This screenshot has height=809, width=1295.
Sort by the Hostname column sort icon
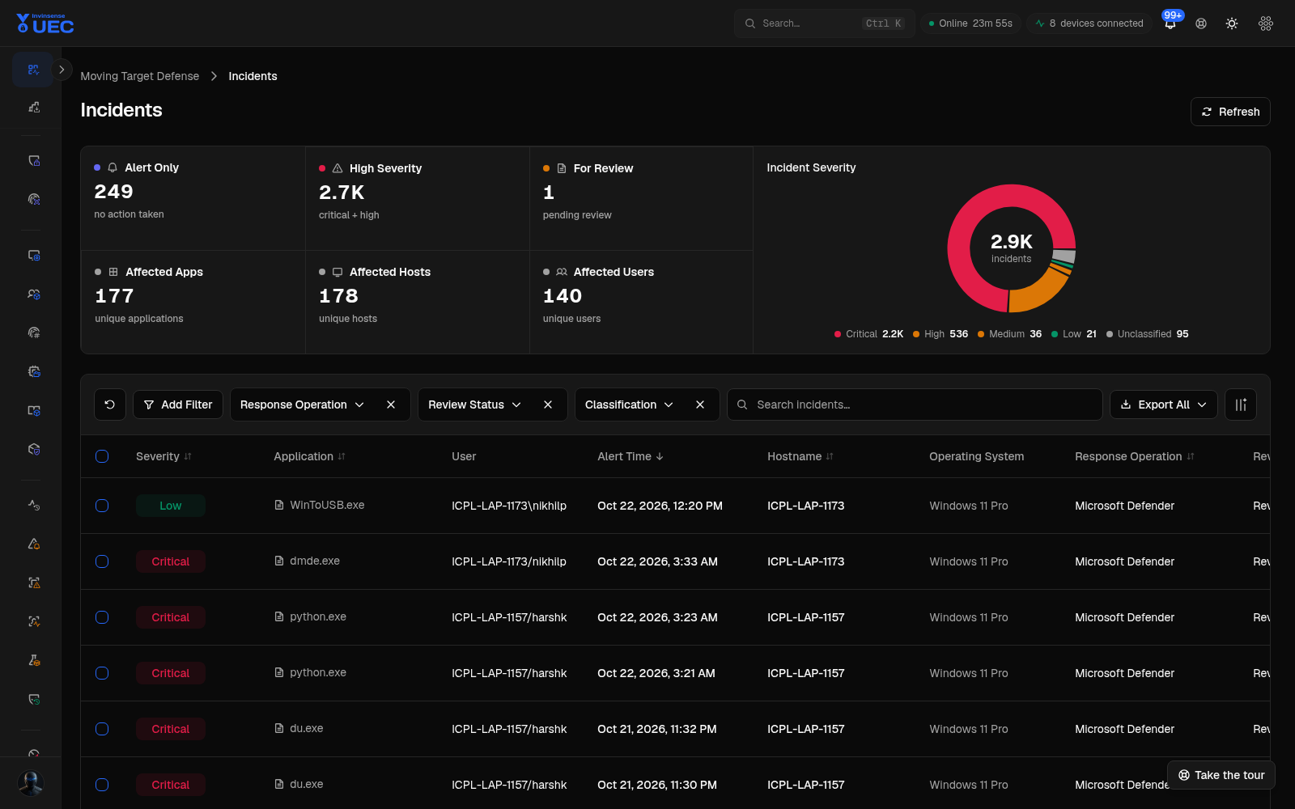[x=830, y=456]
